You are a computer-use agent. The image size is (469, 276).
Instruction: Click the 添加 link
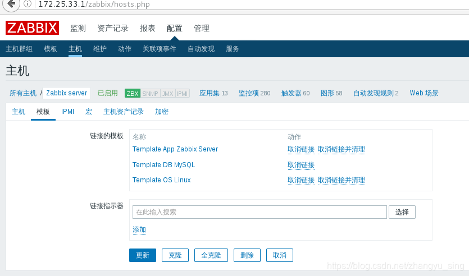point(139,229)
